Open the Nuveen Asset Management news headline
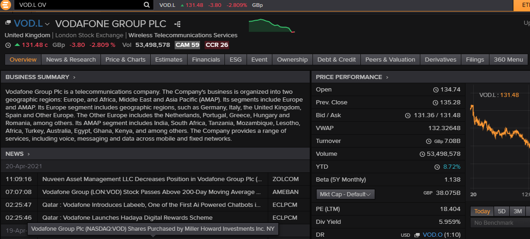This screenshot has height=239, width=530. click(x=152, y=179)
